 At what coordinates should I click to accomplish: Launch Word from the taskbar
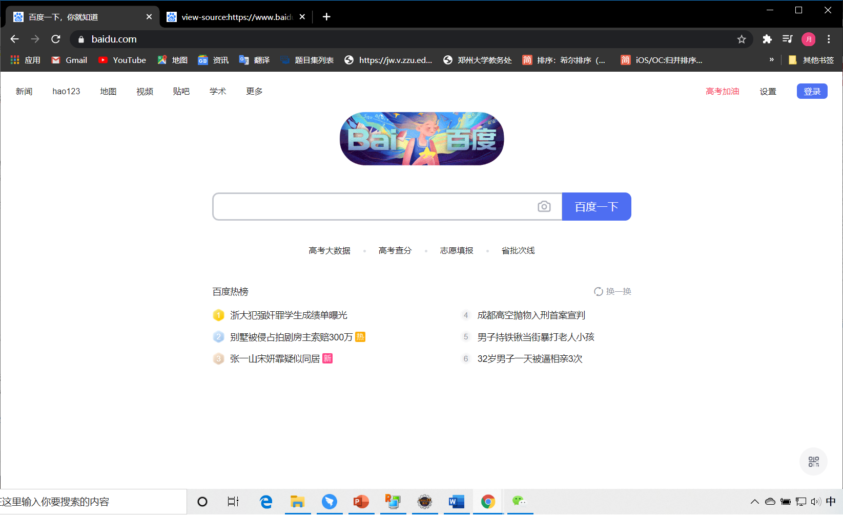click(456, 502)
